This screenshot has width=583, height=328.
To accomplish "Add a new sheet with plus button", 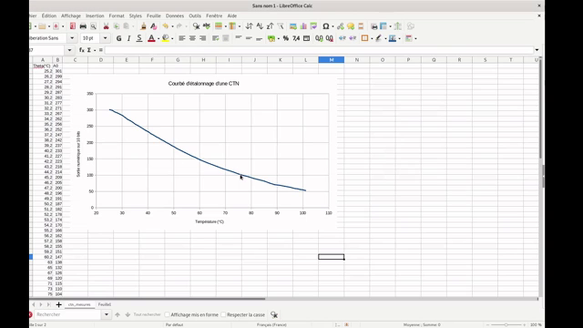I will pyautogui.click(x=58, y=304).
